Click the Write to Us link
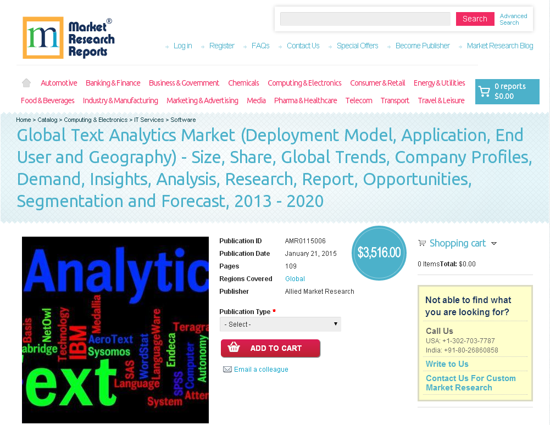 (x=447, y=364)
